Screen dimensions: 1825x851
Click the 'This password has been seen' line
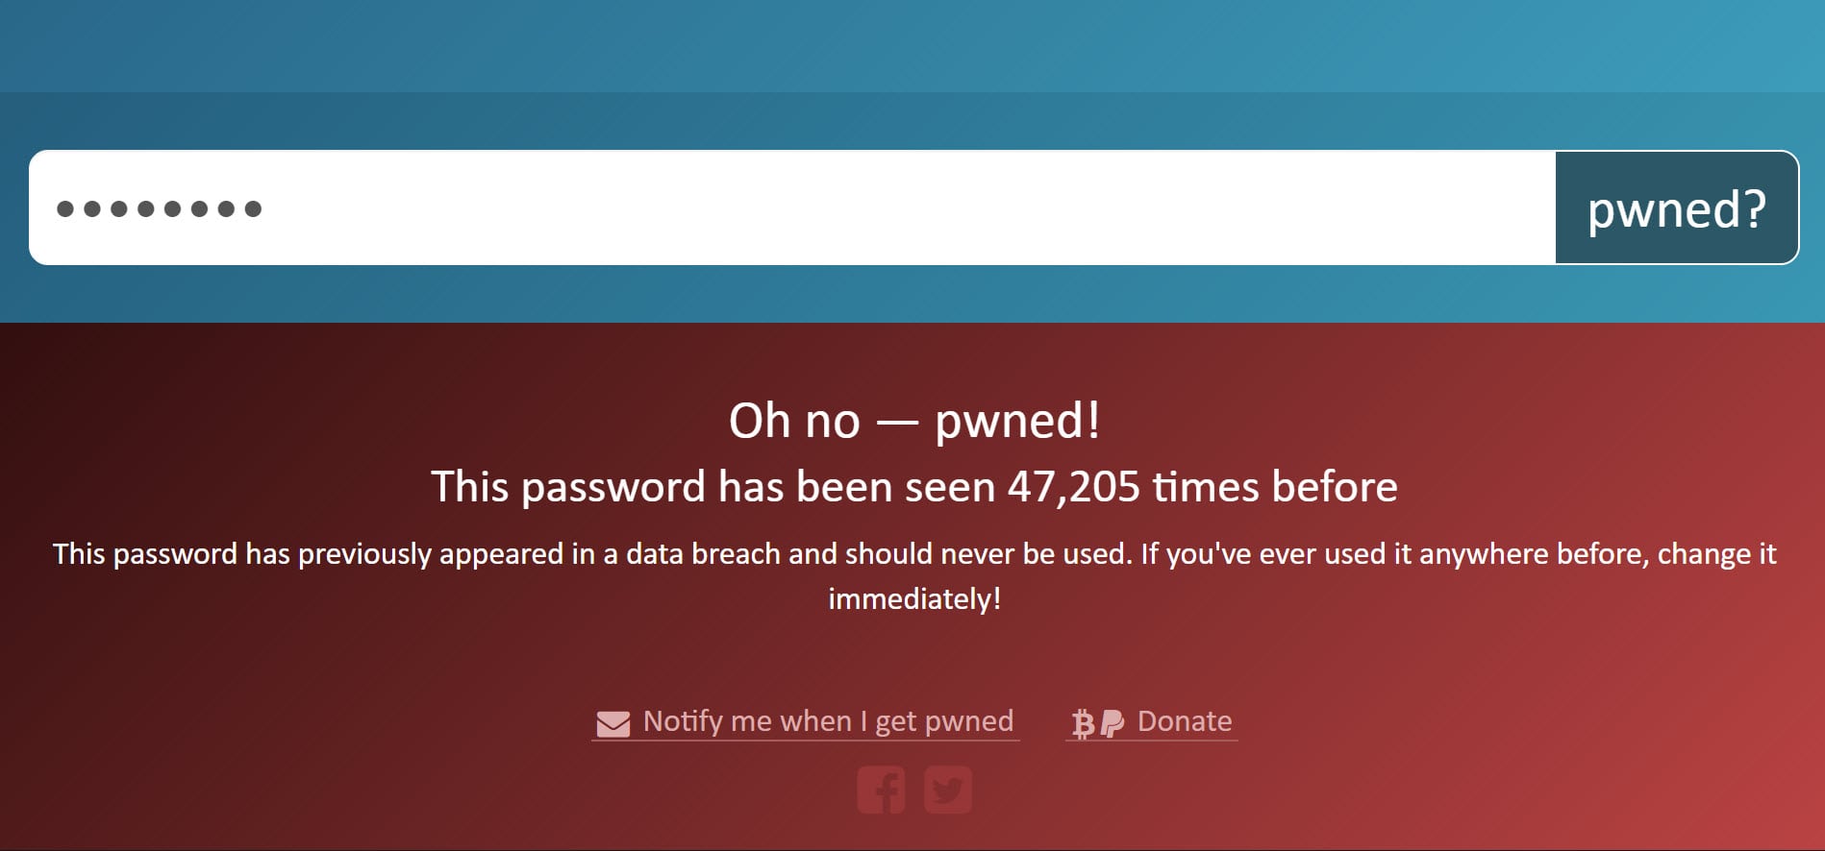coord(712,487)
